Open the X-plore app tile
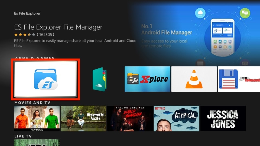260x146 pixels. [147, 79]
